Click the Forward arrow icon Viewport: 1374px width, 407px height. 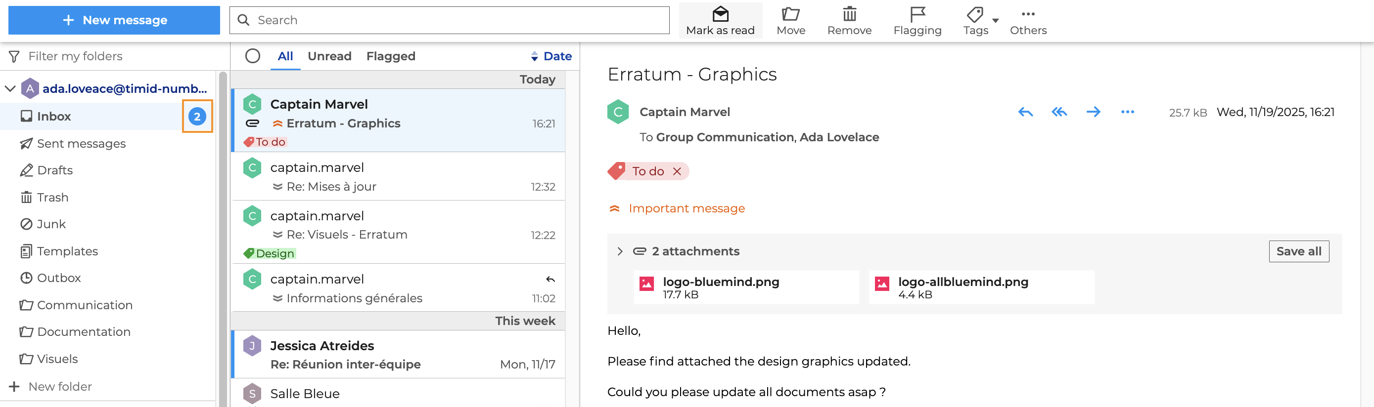click(1093, 112)
